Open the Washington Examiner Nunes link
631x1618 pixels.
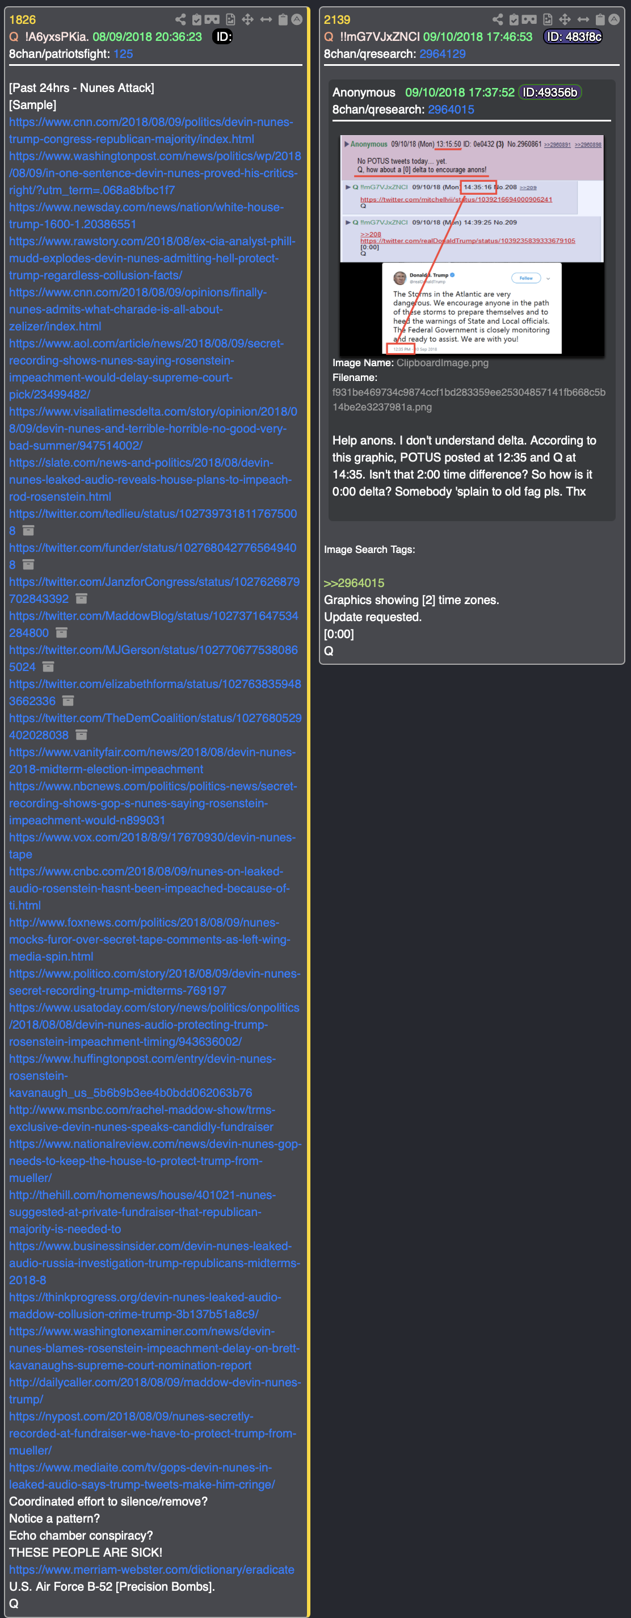pos(154,1348)
